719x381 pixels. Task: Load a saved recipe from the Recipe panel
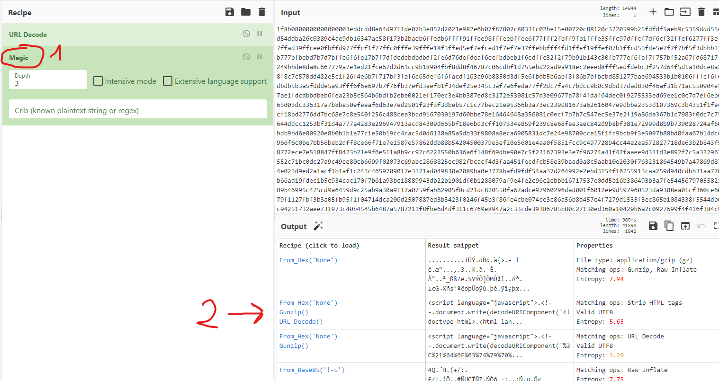[245, 12]
